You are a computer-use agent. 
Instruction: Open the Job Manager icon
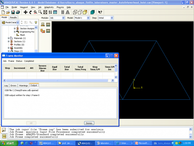click(x=48, y=25)
